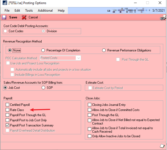Enable Only Allow Inactive Jobs to be Closed
Screen dimensions: 167x150
(89, 136)
